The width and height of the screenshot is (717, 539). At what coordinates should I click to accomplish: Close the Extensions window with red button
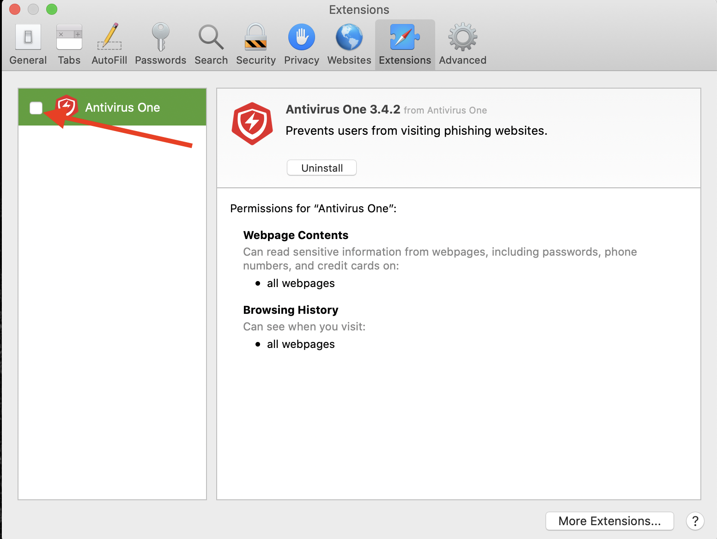pos(15,9)
